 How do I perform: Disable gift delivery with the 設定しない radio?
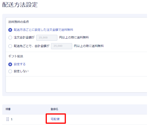pyautogui.click(x=10, y=71)
